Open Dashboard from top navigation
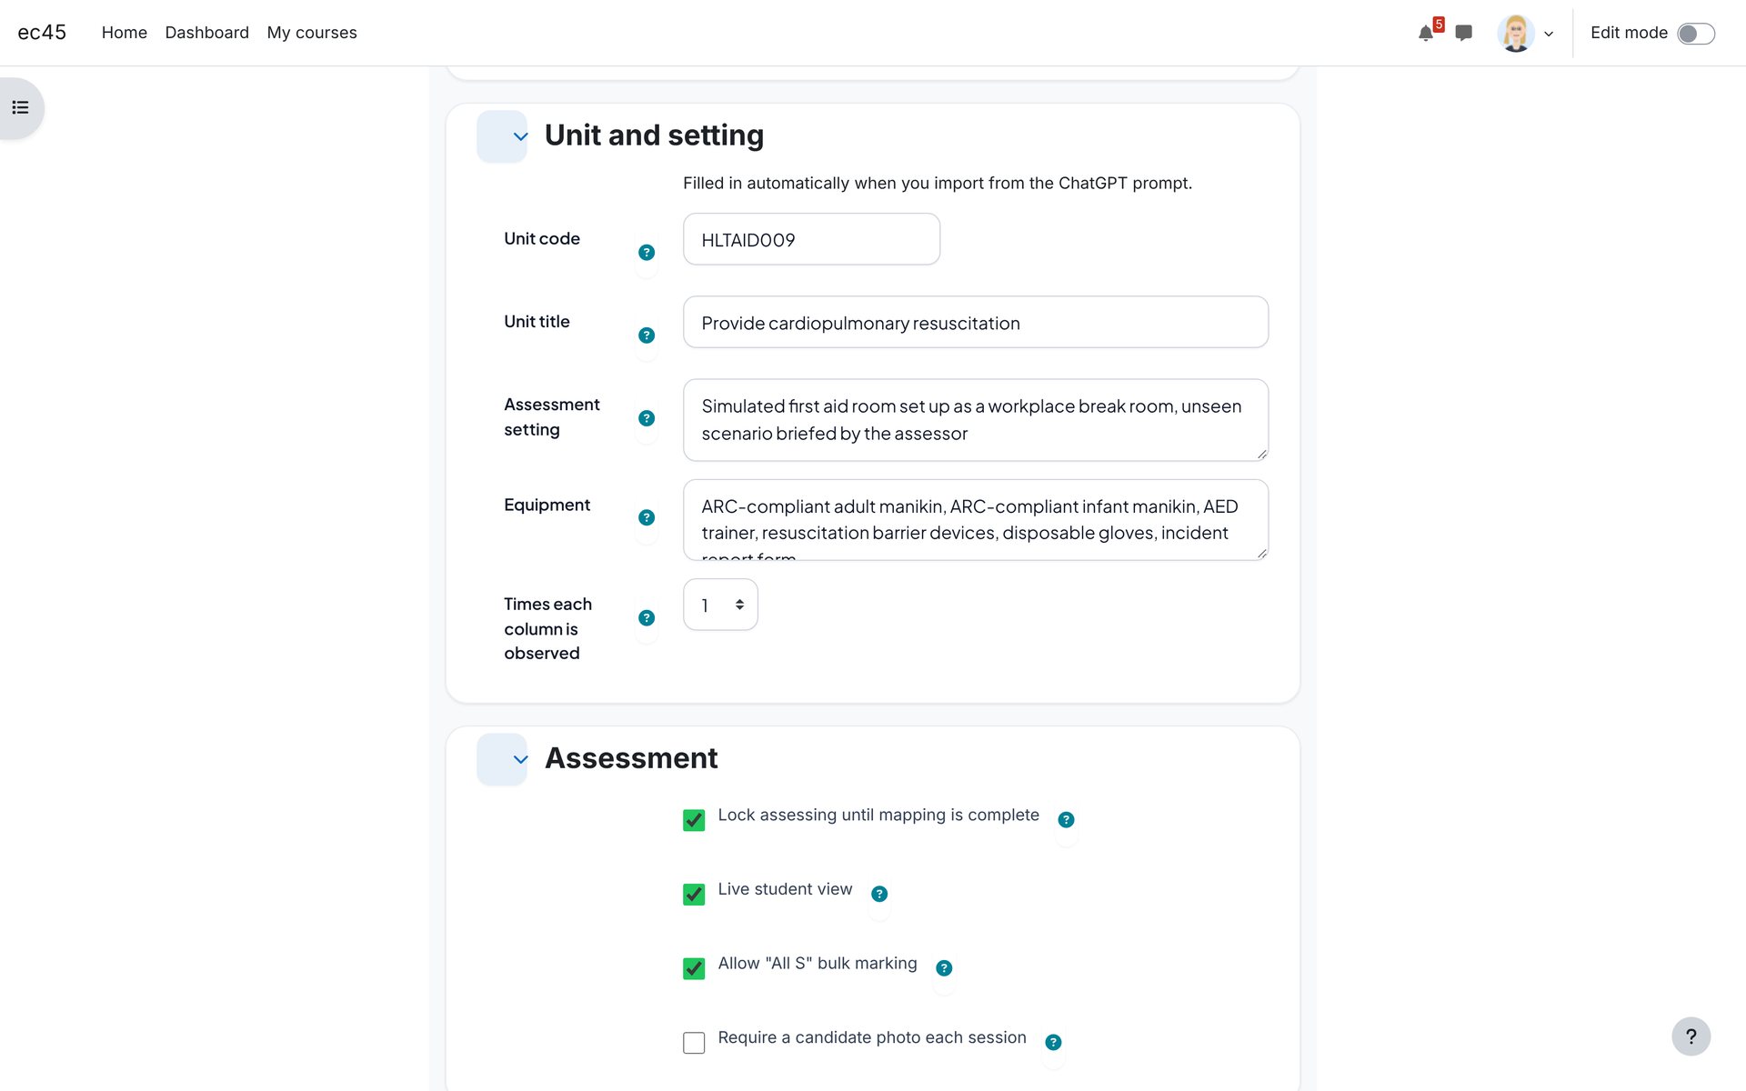1746x1091 pixels. tap(206, 33)
